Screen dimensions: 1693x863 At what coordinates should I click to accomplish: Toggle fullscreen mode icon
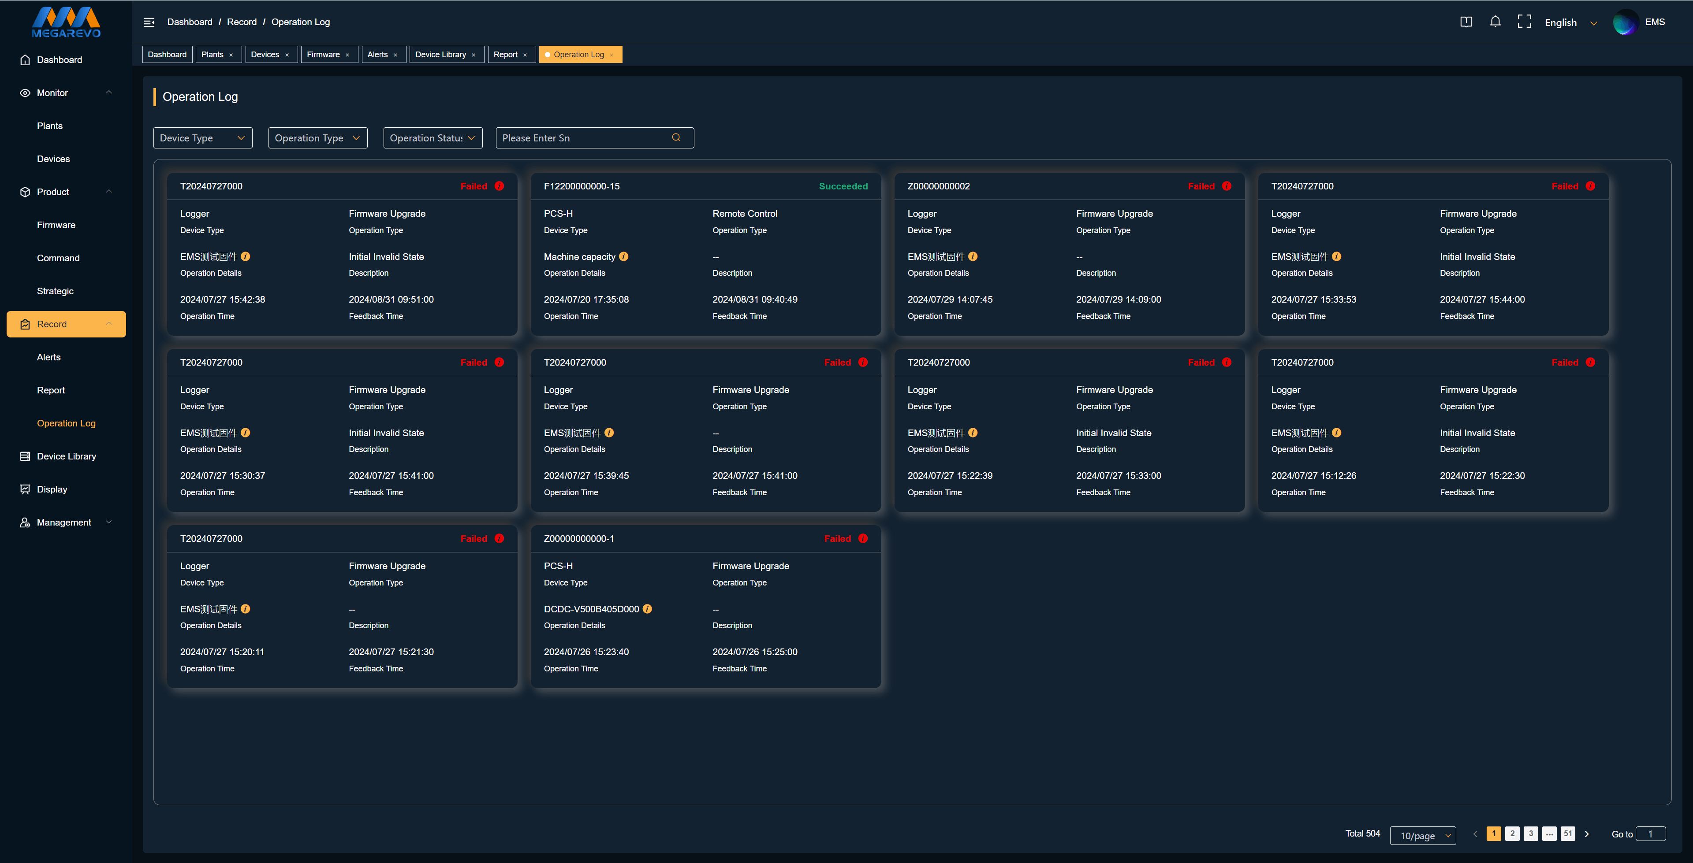(x=1524, y=22)
